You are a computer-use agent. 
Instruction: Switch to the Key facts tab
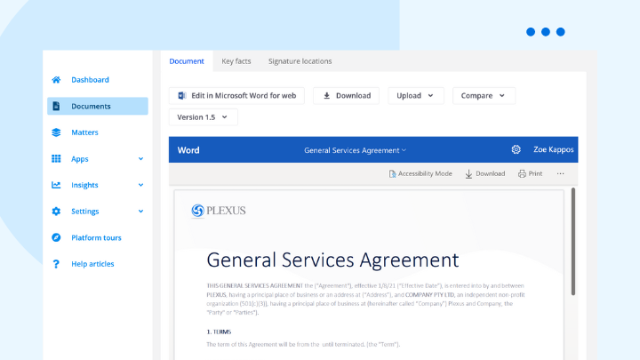point(236,61)
